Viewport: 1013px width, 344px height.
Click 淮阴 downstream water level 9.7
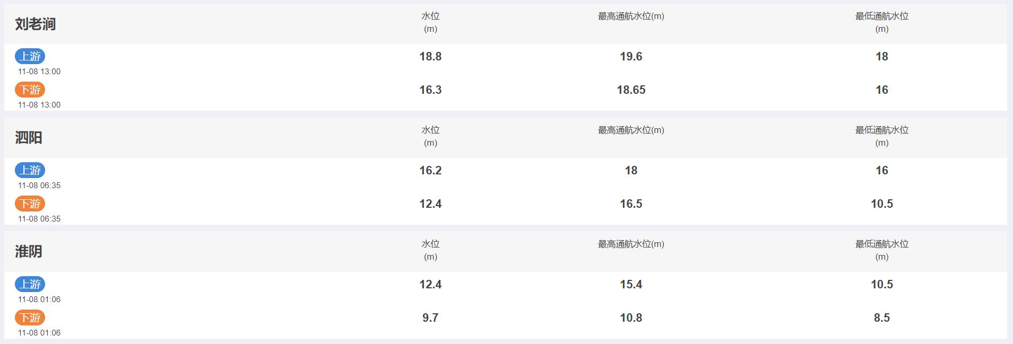point(430,318)
